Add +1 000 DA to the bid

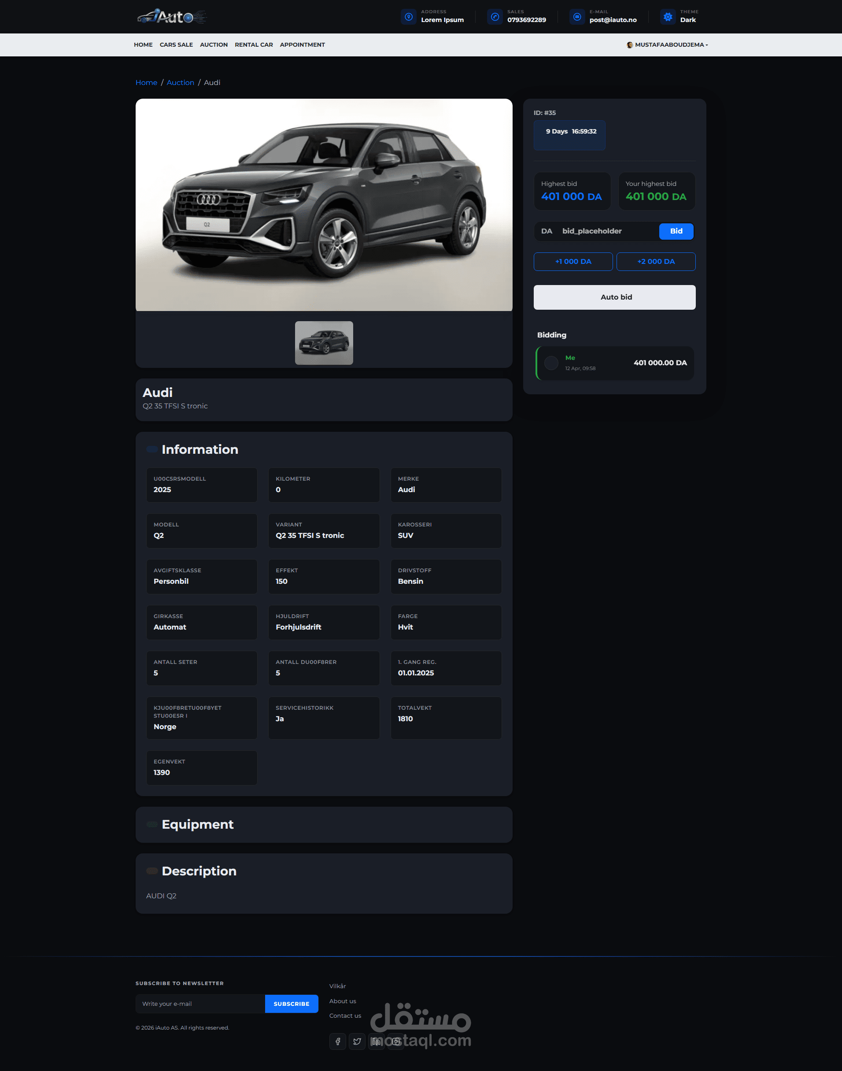pos(573,261)
